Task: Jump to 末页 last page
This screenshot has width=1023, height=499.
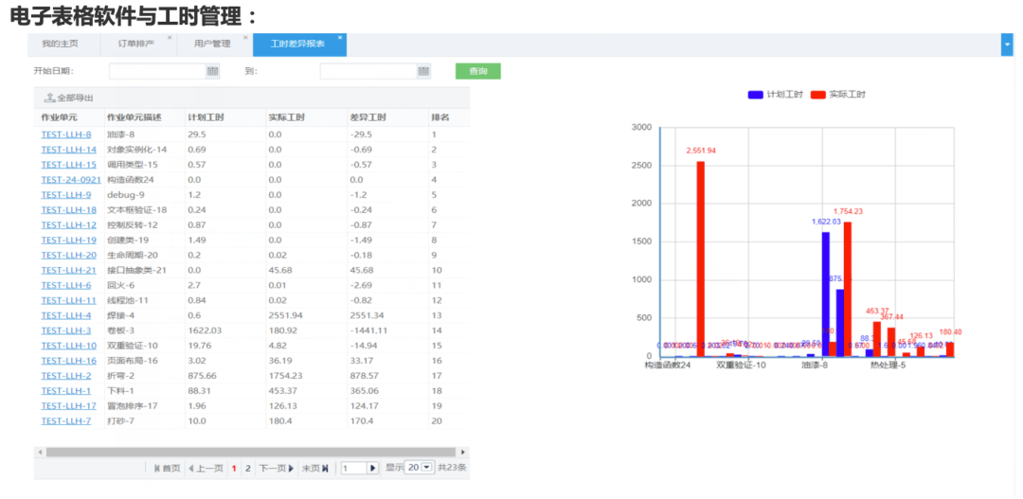Action: coord(314,468)
